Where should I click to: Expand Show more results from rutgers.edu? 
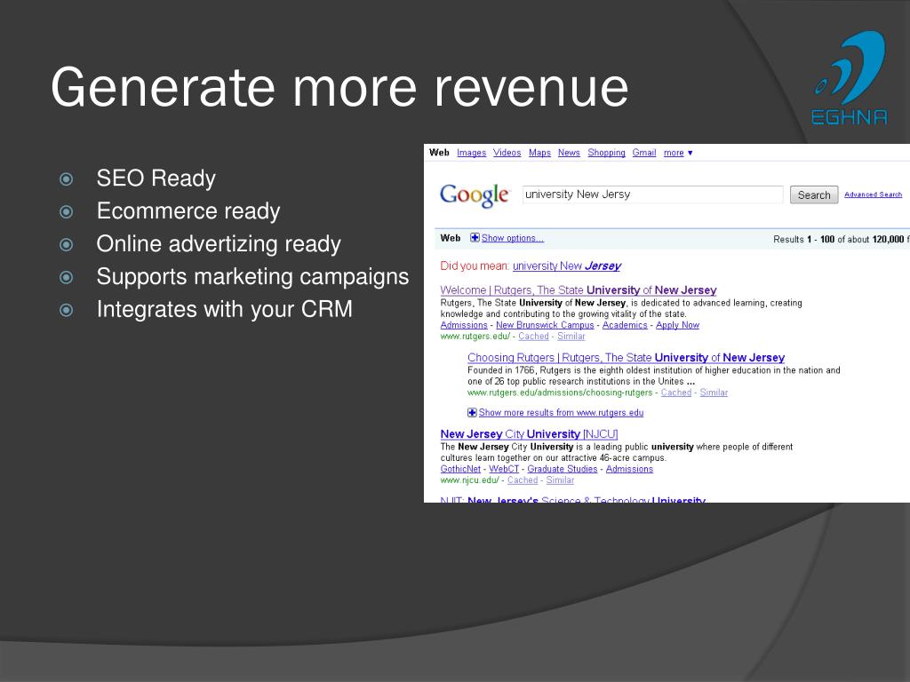473,412
